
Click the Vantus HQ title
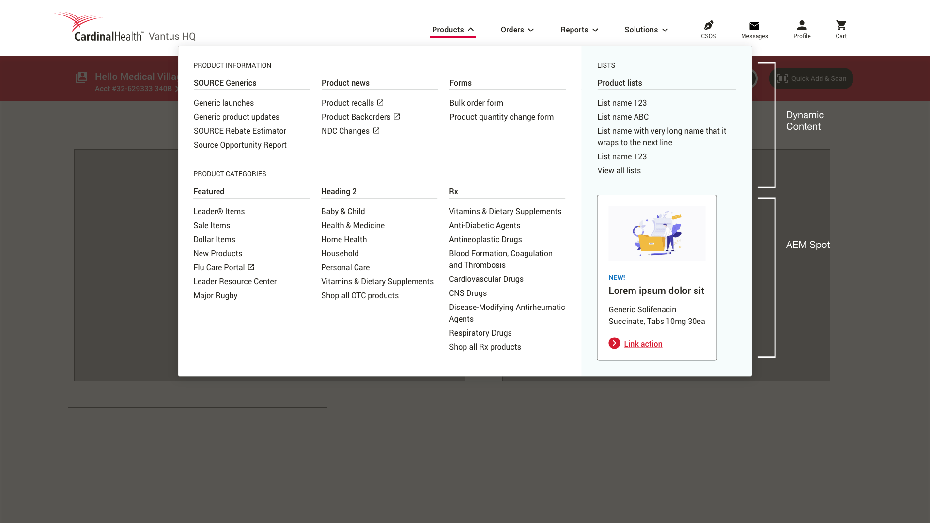[x=172, y=36]
